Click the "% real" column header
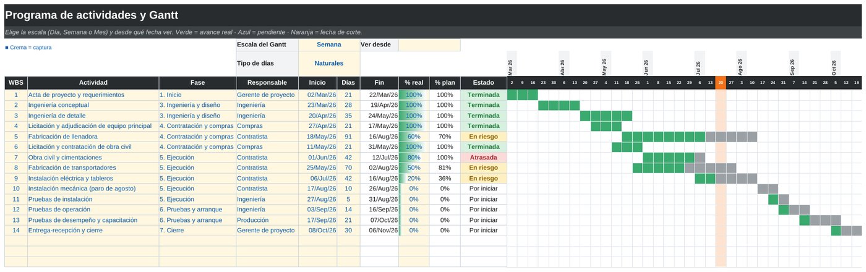866x272 pixels. pyautogui.click(x=414, y=82)
